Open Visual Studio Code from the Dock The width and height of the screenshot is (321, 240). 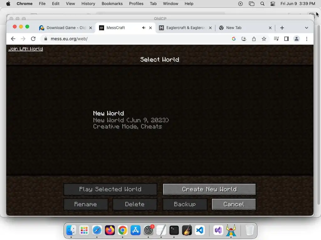point(200,230)
